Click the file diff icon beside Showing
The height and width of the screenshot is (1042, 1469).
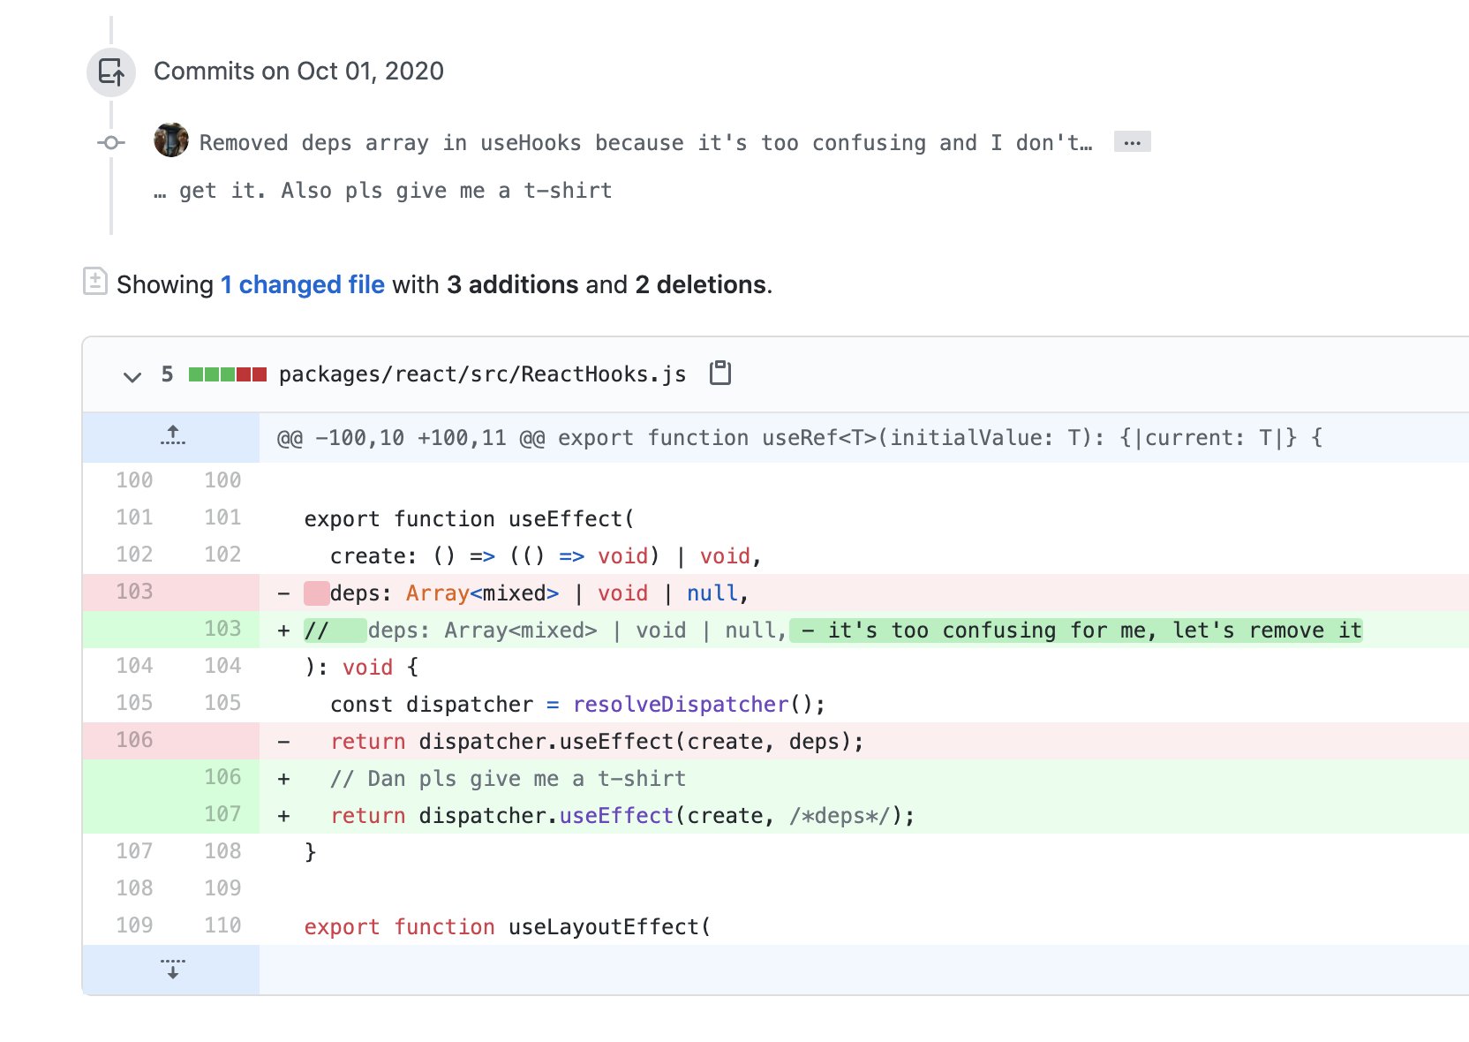95,282
